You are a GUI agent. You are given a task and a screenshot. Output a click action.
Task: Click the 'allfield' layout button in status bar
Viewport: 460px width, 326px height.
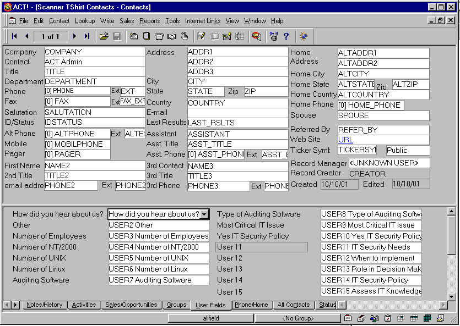tap(211, 318)
